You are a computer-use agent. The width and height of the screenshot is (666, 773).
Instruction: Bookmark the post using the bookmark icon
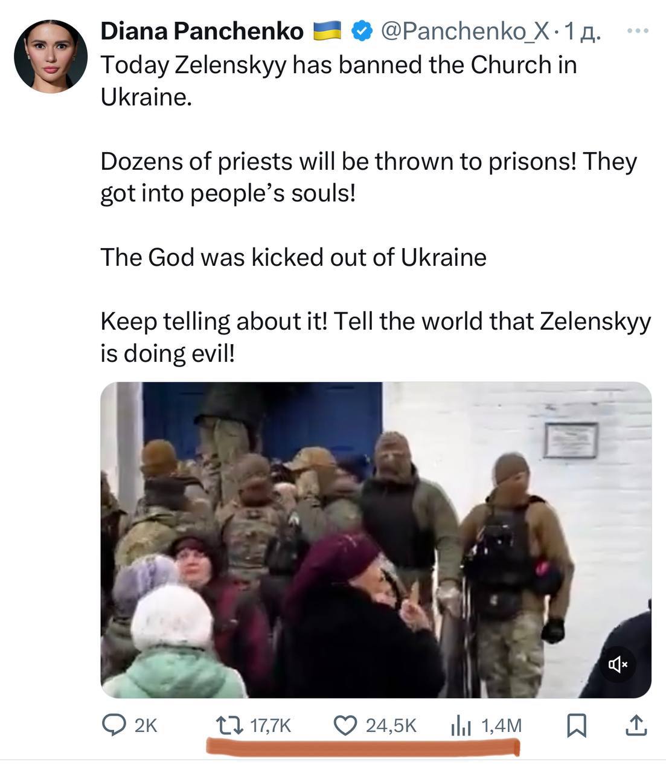click(578, 726)
